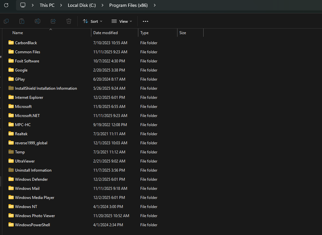Select the Google folder icon
The image size is (322, 235).
11,70
